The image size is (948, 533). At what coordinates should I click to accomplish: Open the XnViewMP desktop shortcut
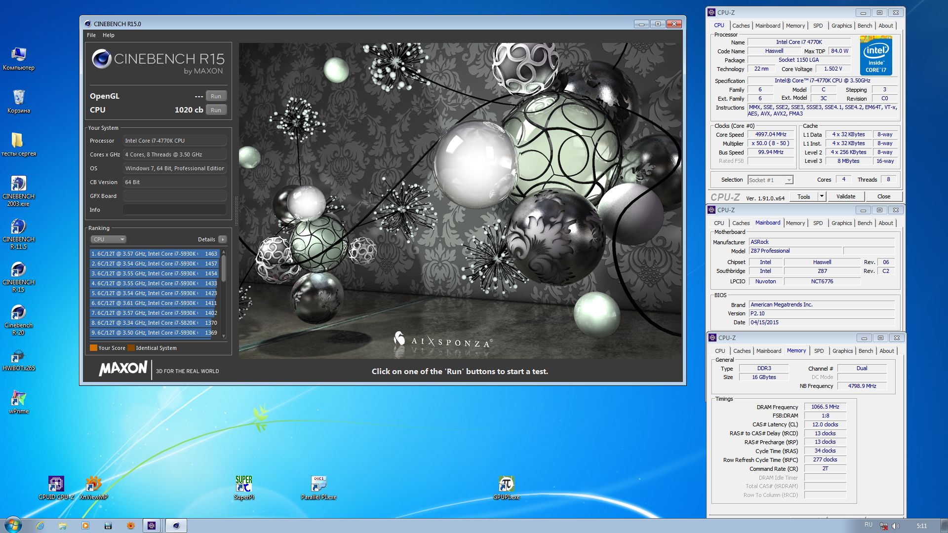coord(93,488)
